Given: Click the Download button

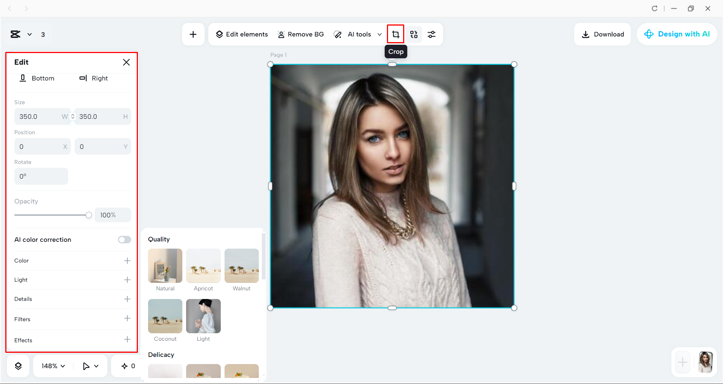Looking at the screenshot, I should (x=602, y=34).
